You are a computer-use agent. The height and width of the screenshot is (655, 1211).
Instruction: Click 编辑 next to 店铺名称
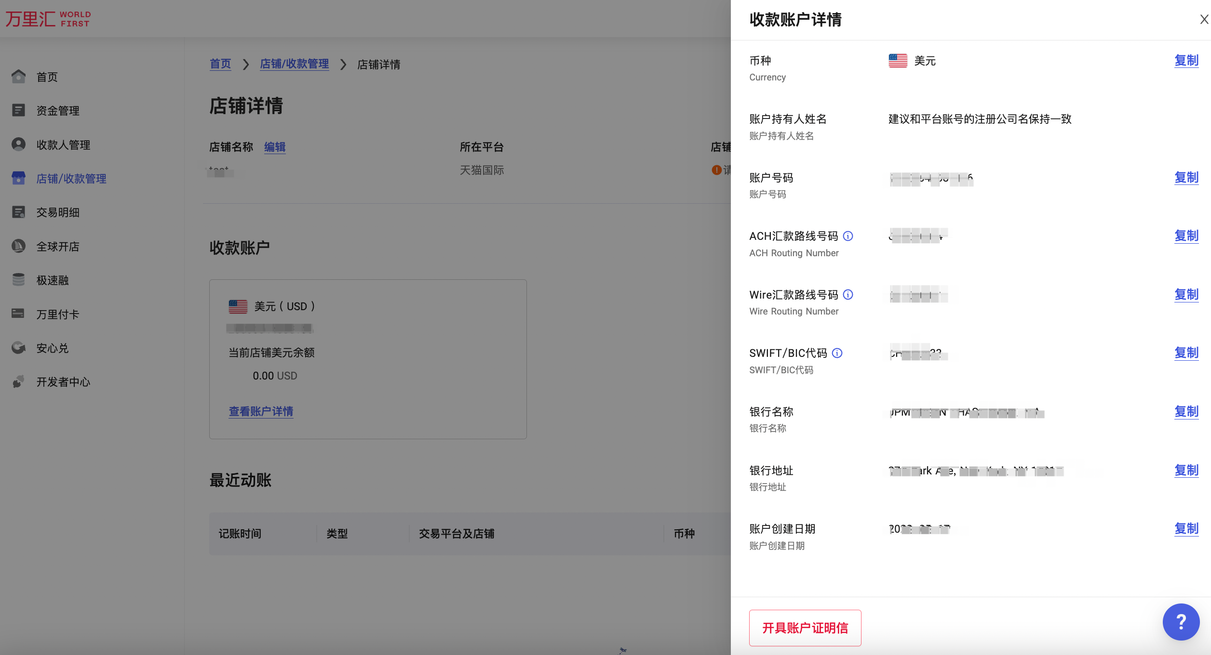coord(275,147)
